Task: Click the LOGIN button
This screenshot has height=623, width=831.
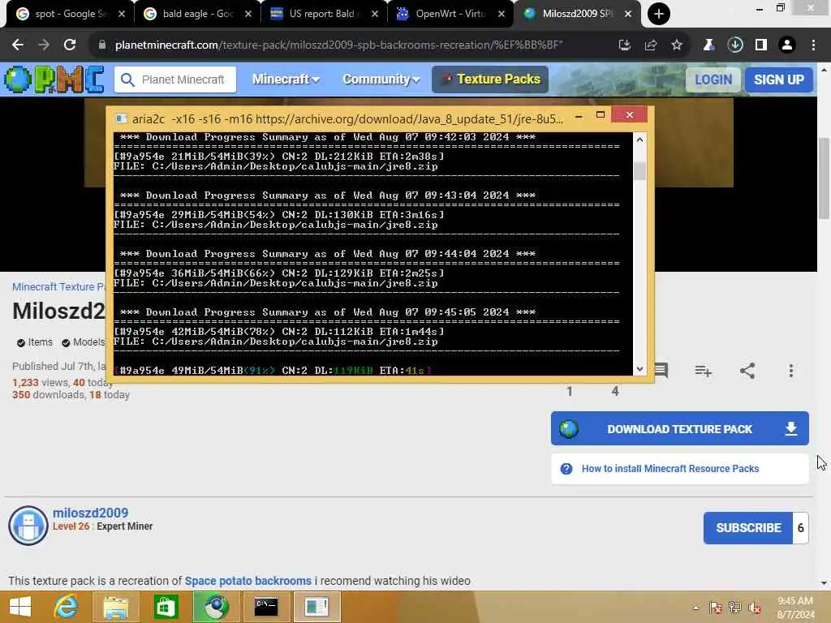Action: point(713,79)
